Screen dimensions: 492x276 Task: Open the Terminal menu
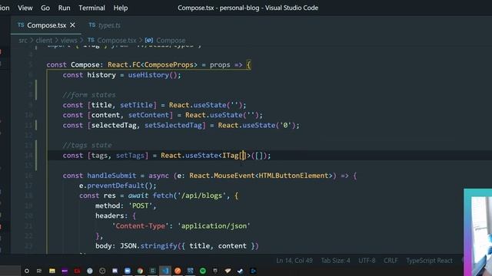point(91,8)
